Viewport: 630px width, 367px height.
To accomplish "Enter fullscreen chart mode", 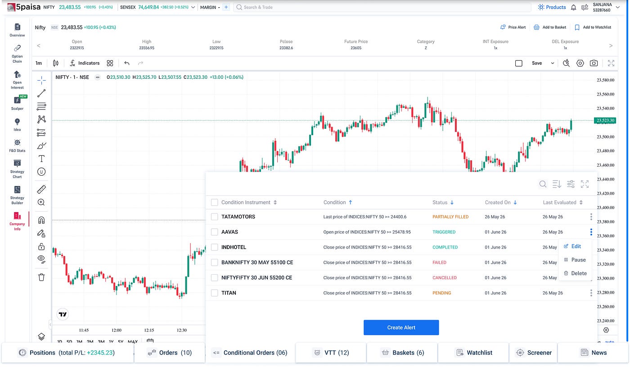I will point(611,63).
